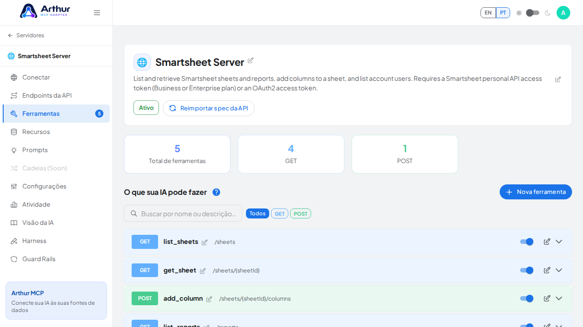Screen dimensions: 583x327
Task: Click the help question mark icon
Action: pyautogui.click(x=216, y=192)
